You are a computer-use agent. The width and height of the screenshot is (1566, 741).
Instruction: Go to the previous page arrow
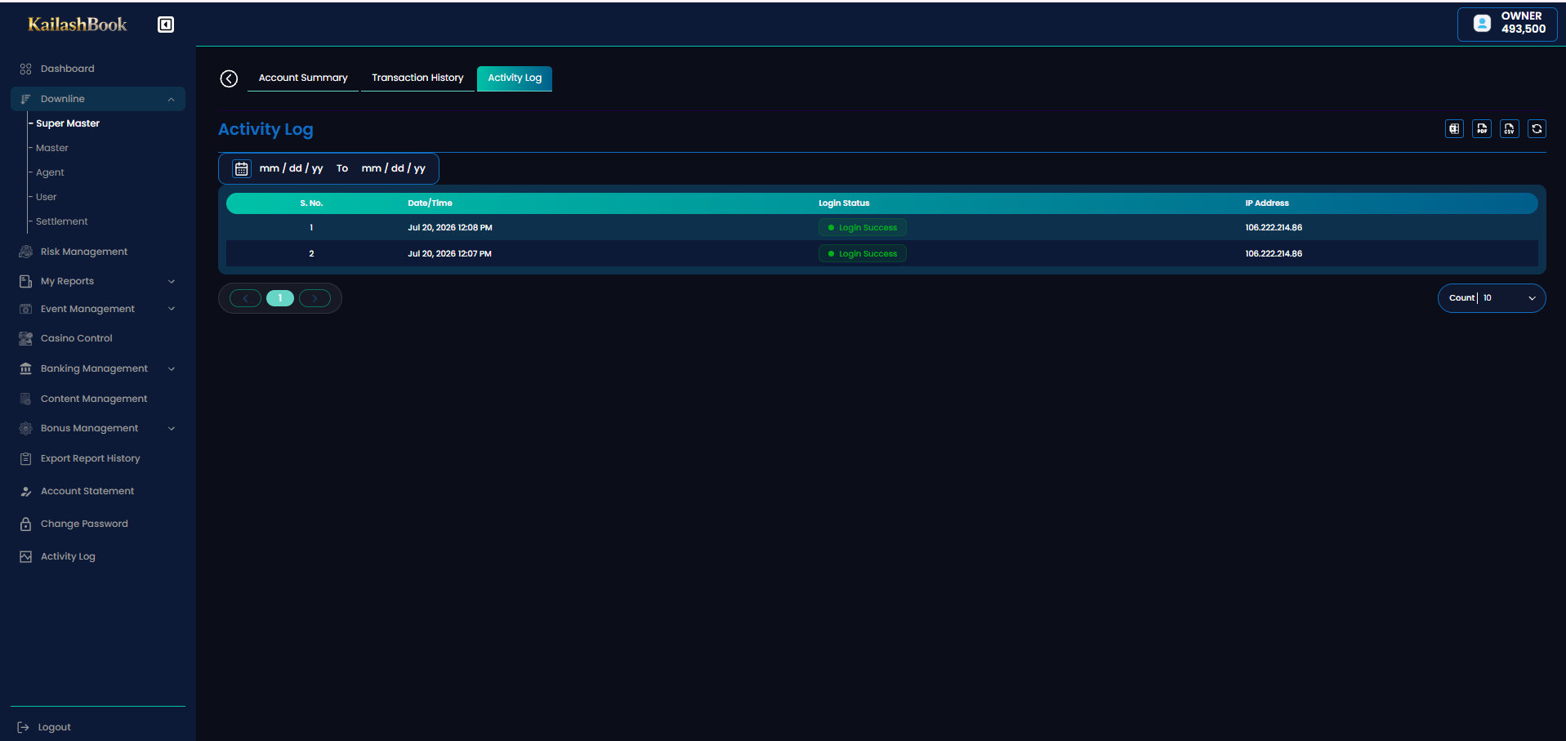pos(245,298)
